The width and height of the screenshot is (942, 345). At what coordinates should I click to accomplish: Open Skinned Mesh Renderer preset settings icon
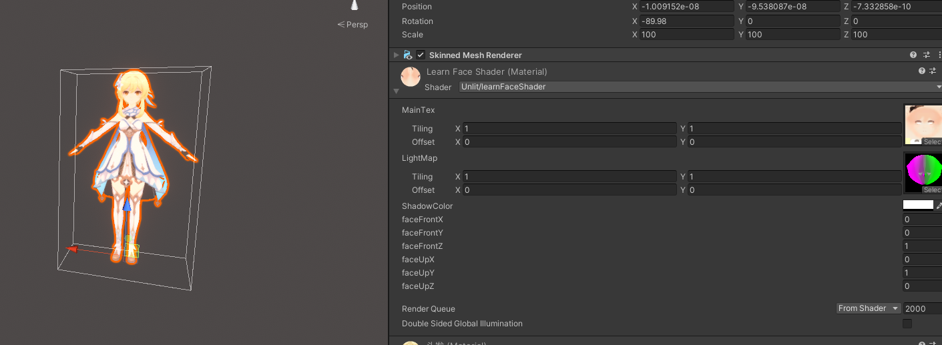click(927, 55)
